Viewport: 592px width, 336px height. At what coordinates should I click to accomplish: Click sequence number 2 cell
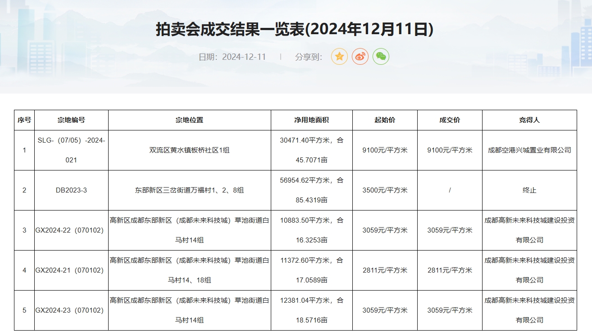24,190
